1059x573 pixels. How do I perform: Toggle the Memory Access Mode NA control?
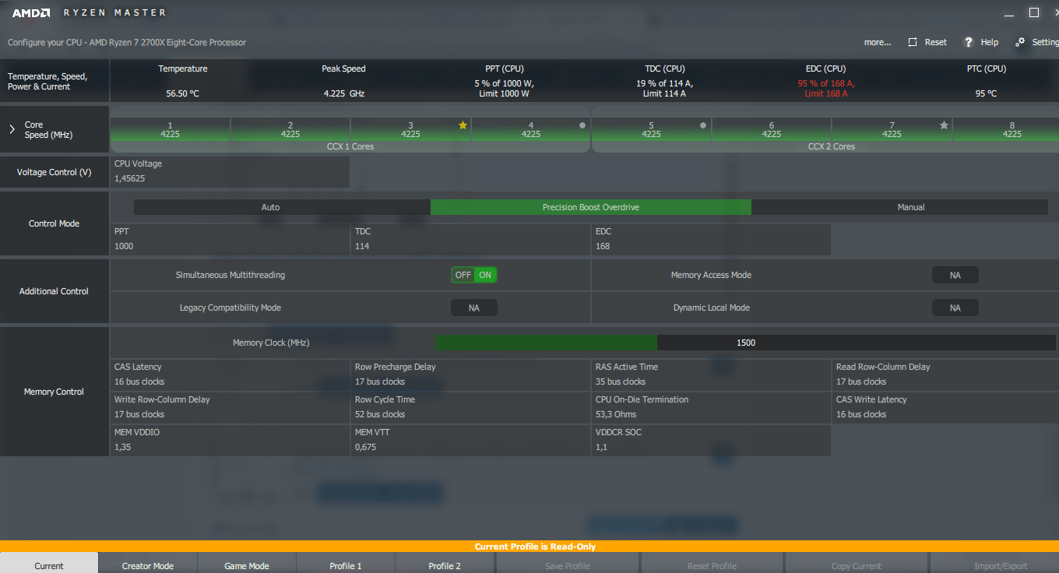click(955, 275)
